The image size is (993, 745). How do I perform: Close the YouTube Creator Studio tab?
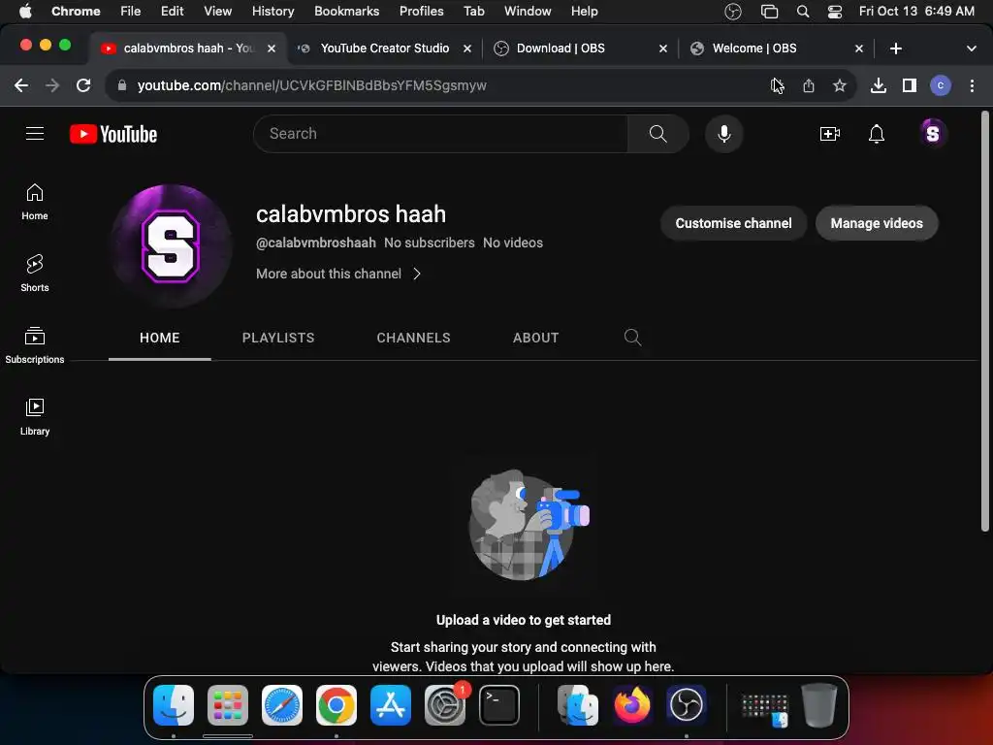point(467,49)
